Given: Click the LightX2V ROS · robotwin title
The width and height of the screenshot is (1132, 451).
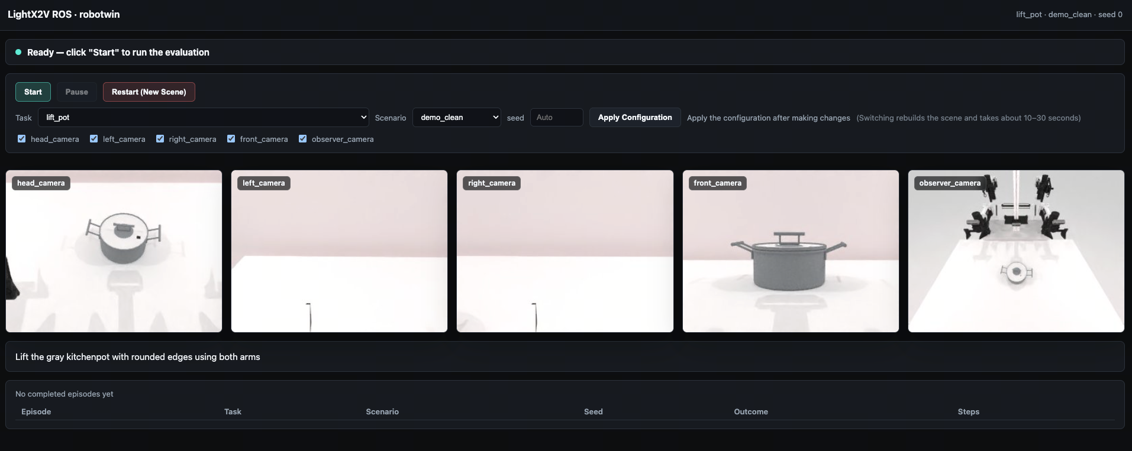Looking at the screenshot, I should coord(63,14).
